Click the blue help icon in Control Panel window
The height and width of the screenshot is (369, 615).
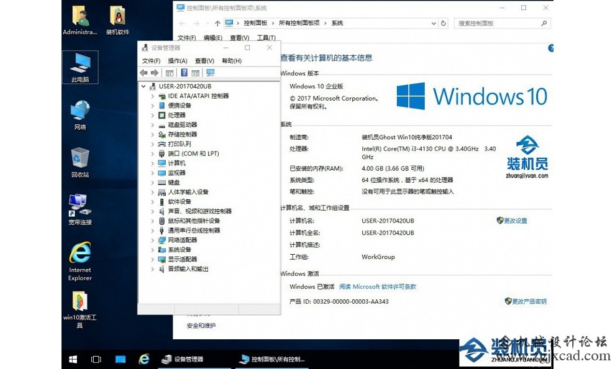550,48
